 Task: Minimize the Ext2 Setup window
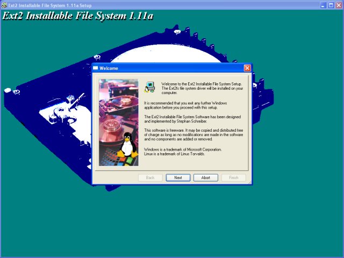[322, 5]
